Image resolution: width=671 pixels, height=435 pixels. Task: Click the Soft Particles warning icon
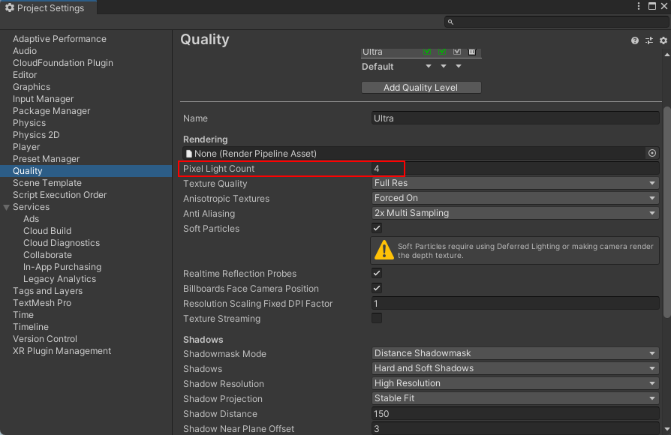(x=384, y=250)
